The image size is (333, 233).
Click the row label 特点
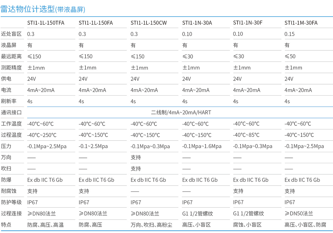pyautogui.click(x=6, y=225)
